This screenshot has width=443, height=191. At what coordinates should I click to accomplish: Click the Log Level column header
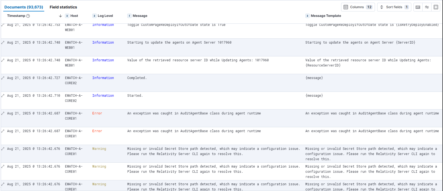[105, 16]
